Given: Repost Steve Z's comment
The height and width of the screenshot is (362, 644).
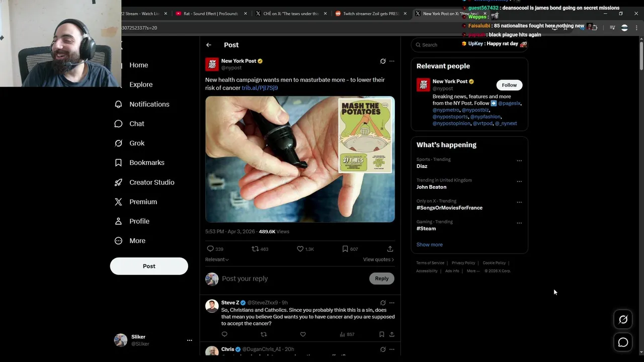Looking at the screenshot, I should coord(264,334).
